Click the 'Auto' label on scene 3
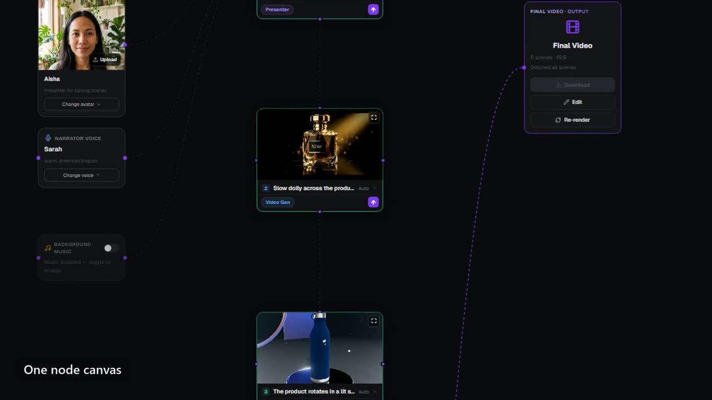The height and width of the screenshot is (400, 712). click(363, 392)
